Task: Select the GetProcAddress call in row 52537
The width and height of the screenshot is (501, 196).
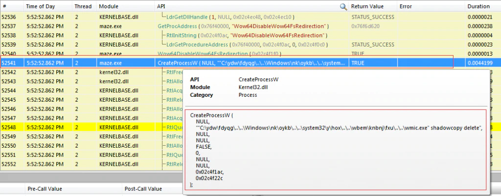Action: click(243, 26)
